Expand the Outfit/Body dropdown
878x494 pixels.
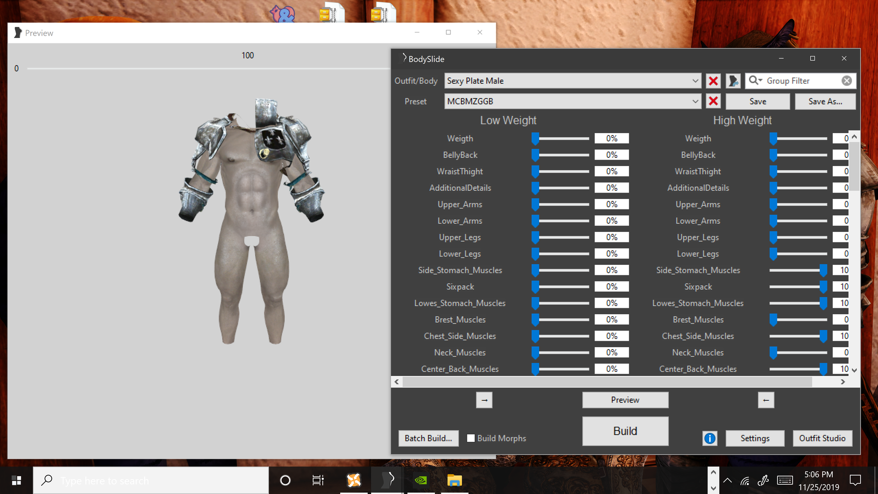[695, 81]
